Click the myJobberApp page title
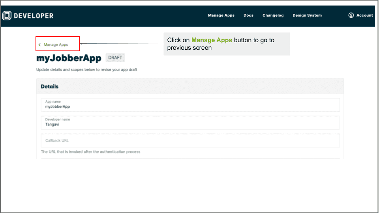Viewport: 379px width, 213px height. (69, 58)
